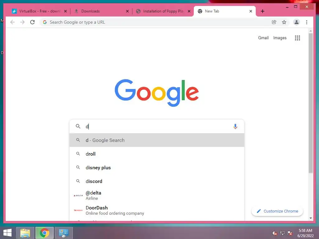Reload the current page

32,22
